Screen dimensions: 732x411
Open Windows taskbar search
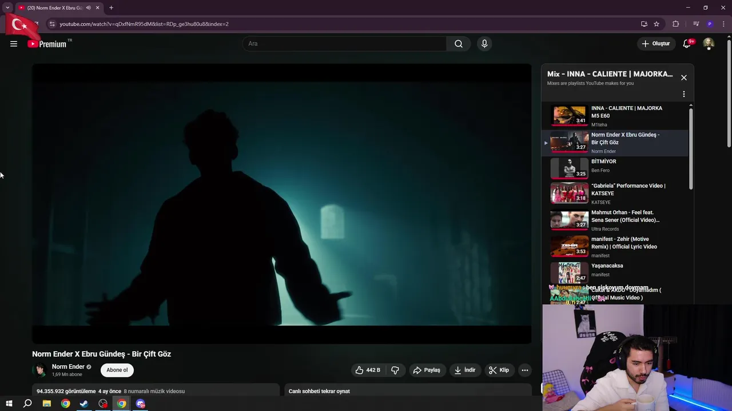click(27, 404)
